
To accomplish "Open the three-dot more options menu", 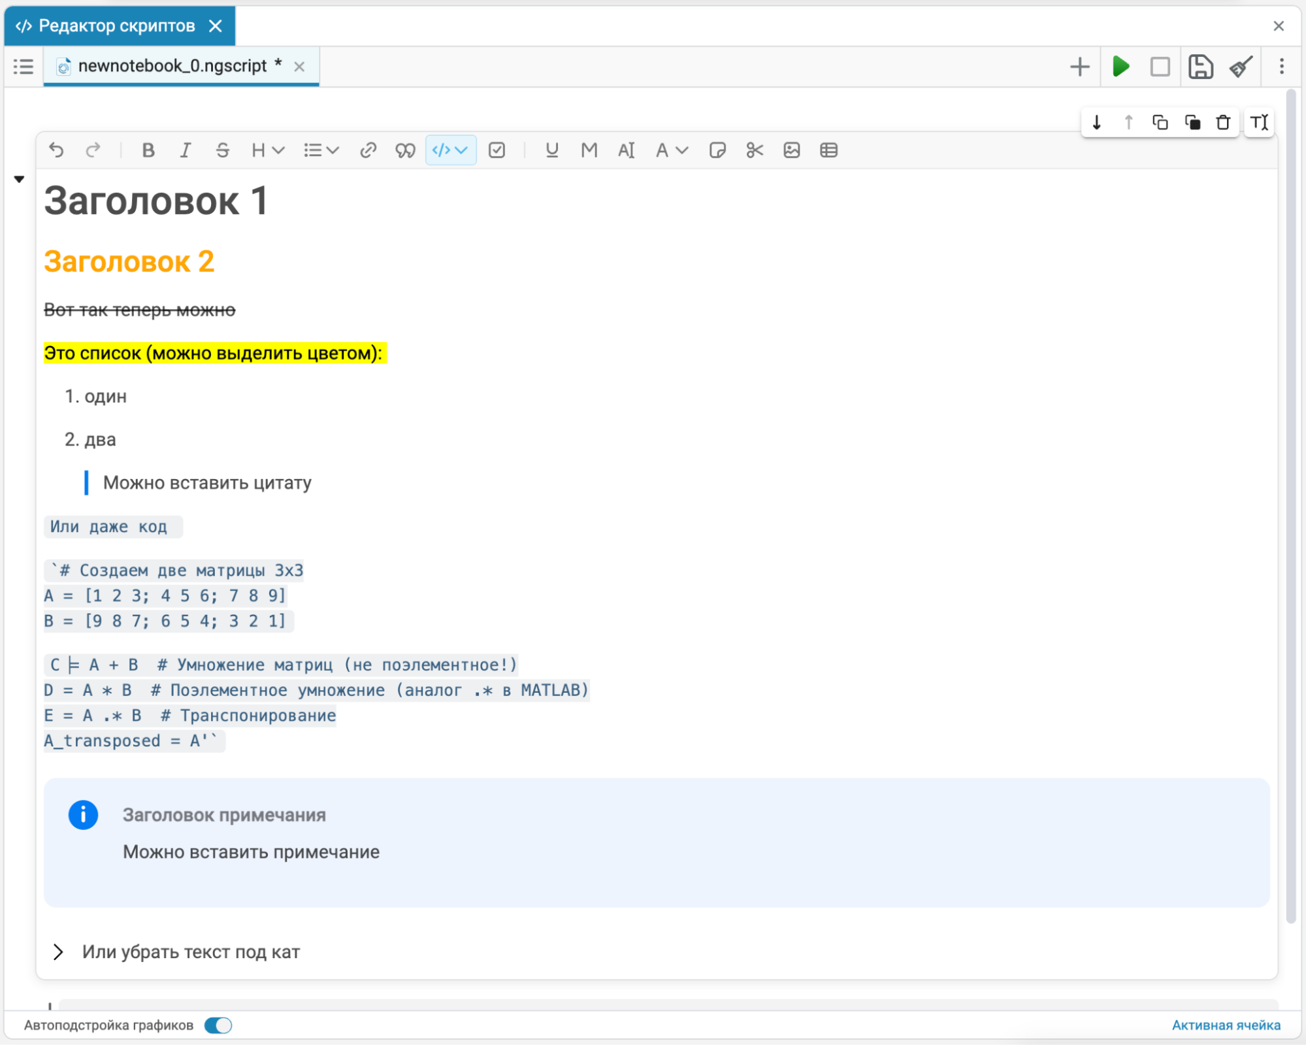I will [1282, 67].
